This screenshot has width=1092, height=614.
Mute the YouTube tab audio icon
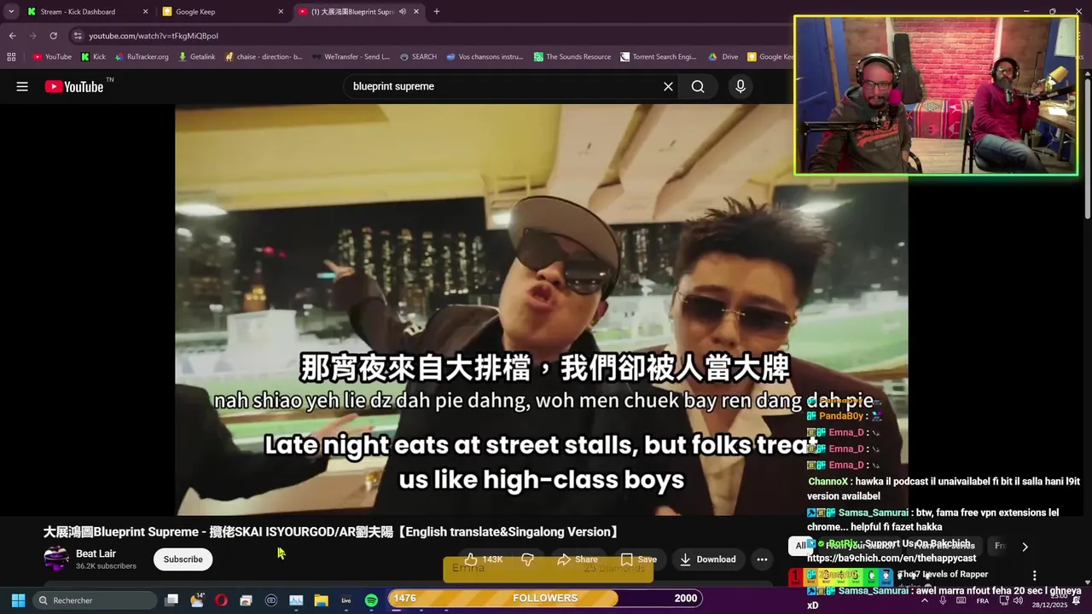click(403, 12)
